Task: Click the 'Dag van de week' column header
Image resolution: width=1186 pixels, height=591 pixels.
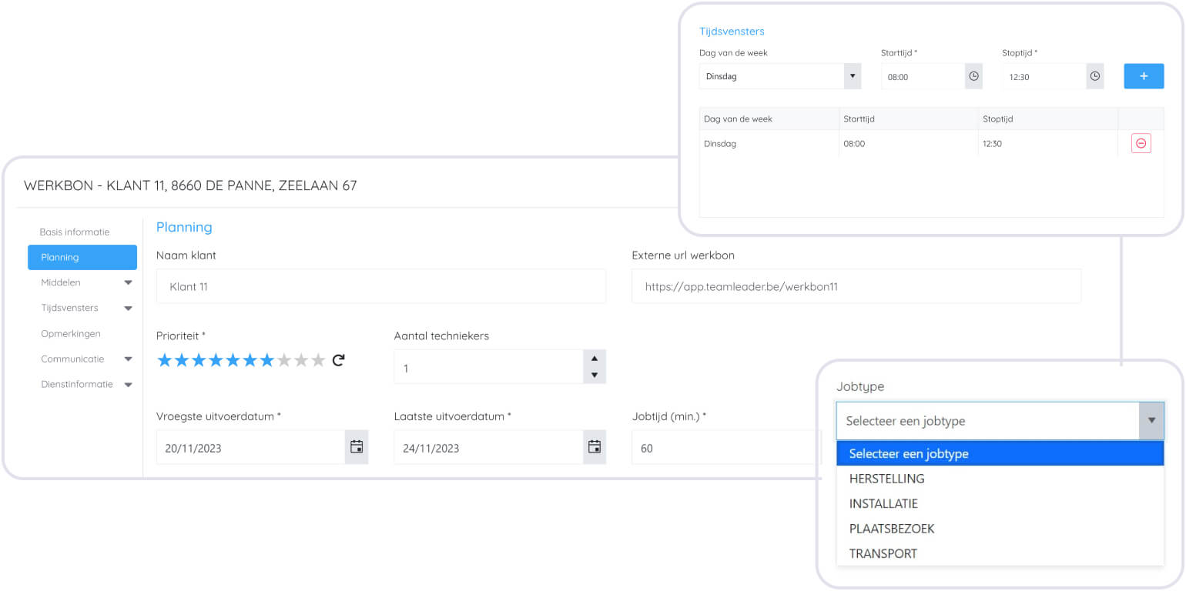Action: (x=769, y=119)
